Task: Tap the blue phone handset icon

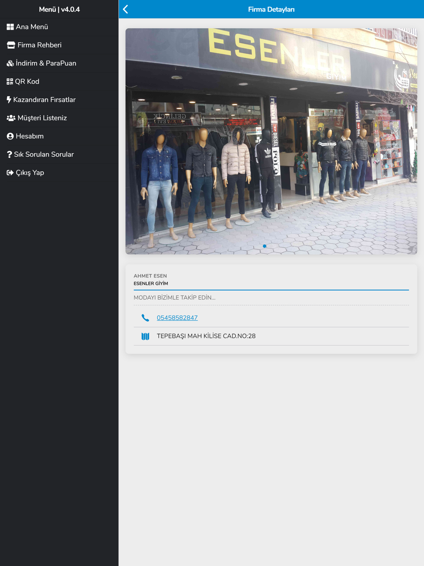Action: click(145, 318)
